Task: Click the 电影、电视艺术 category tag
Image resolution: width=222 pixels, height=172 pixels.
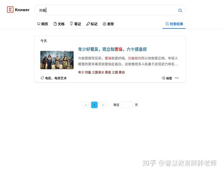Action: pos(54,78)
